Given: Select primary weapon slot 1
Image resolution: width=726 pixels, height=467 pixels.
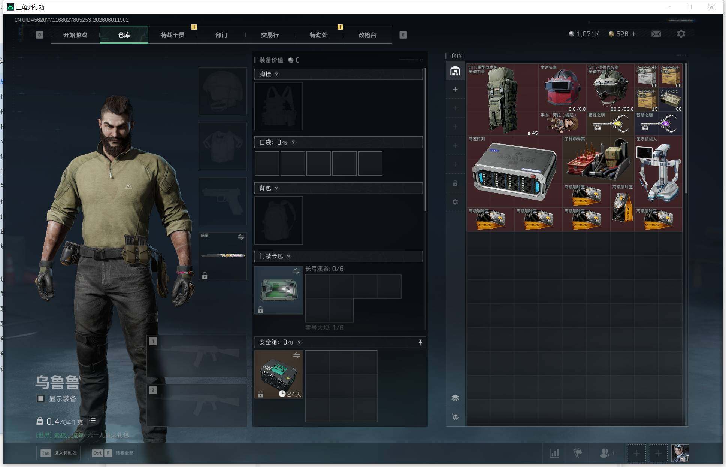Looking at the screenshot, I should [197, 356].
